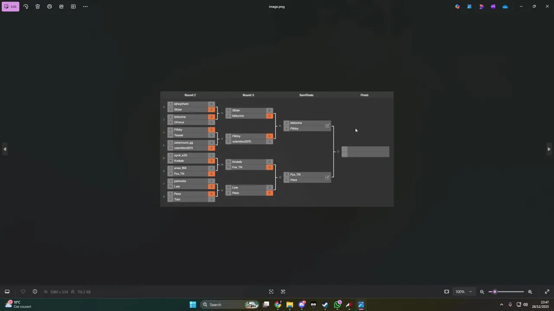Zoom out with the minus magnifier

pyautogui.click(x=482, y=292)
